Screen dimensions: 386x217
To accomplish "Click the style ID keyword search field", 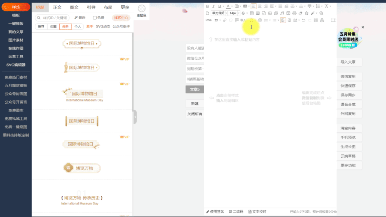I will coord(53,18).
